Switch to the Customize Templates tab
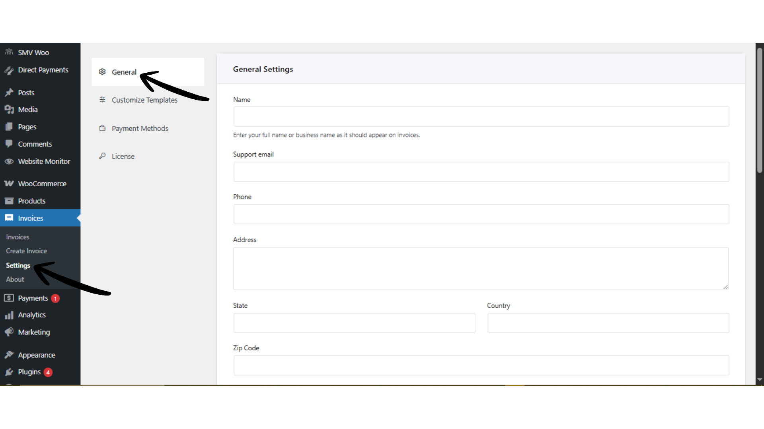This screenshot has width=764, height=429. coord(145,100)
